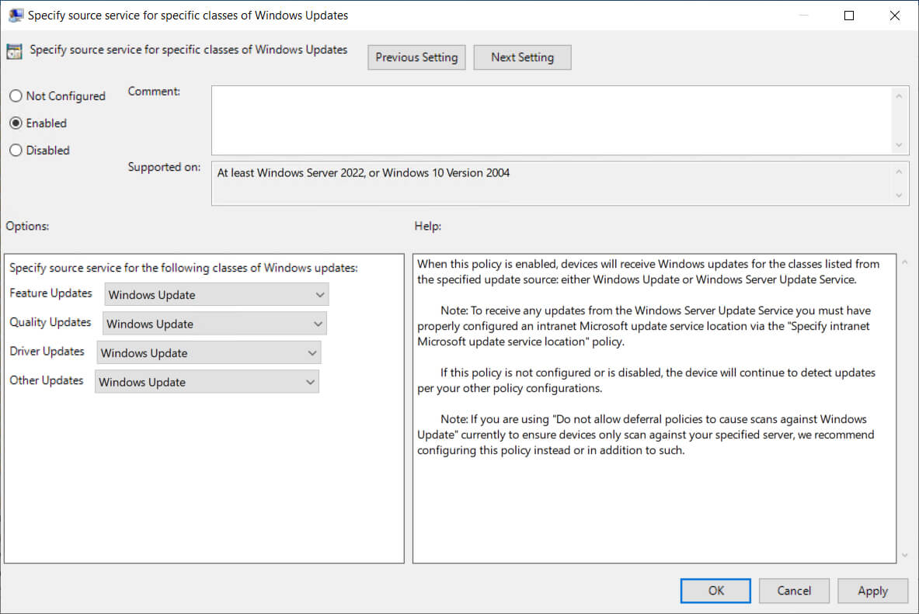
Task: Click the help note starting 'Note: If you are using'
Action: (x=646, y=435)
